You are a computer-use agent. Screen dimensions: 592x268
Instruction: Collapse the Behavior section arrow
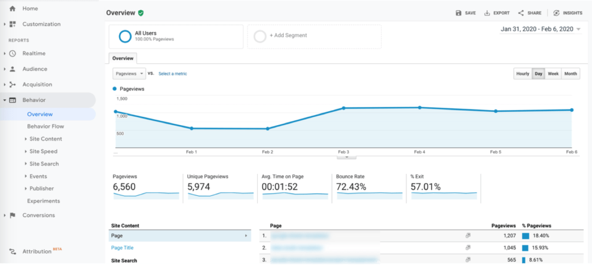5,100
